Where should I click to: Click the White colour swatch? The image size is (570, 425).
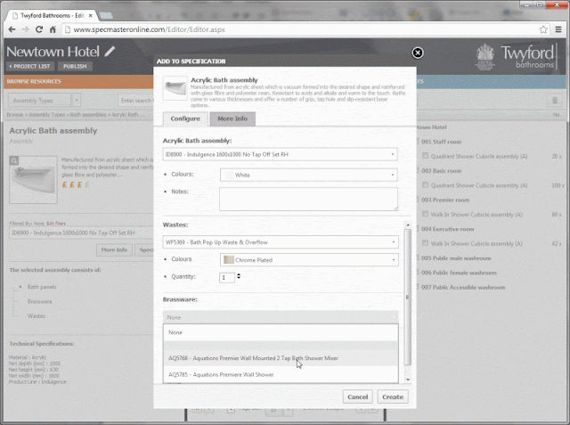tap(229, 175)
